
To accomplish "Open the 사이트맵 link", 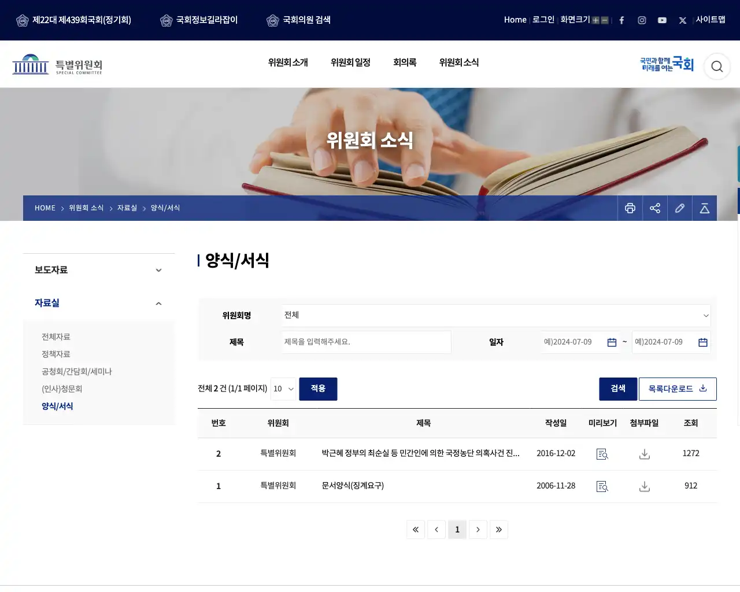I will point(711,20).
